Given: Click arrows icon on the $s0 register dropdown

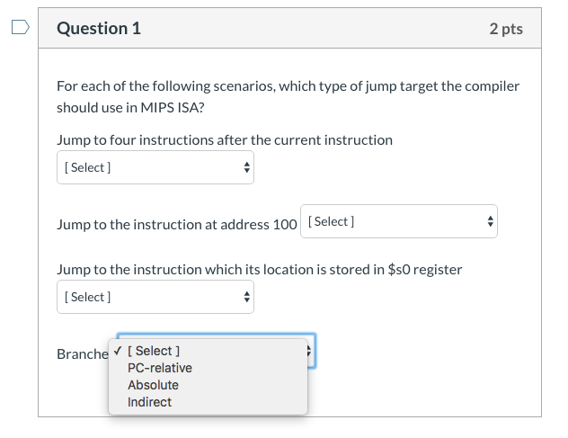Looking at the screenshot, I should click(x=246, y=297).
